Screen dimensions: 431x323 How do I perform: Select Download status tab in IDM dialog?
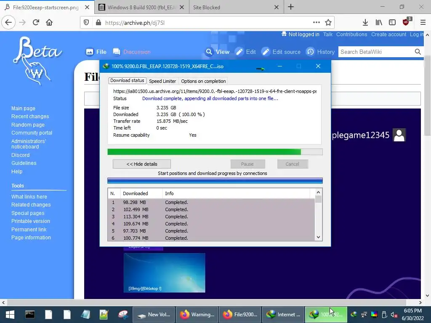[x=127, y=80]
